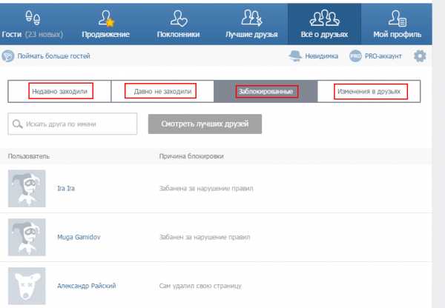
Task: Switch to Давно не заходили tab
Action: pyautogui.click(x=162, y=91)
